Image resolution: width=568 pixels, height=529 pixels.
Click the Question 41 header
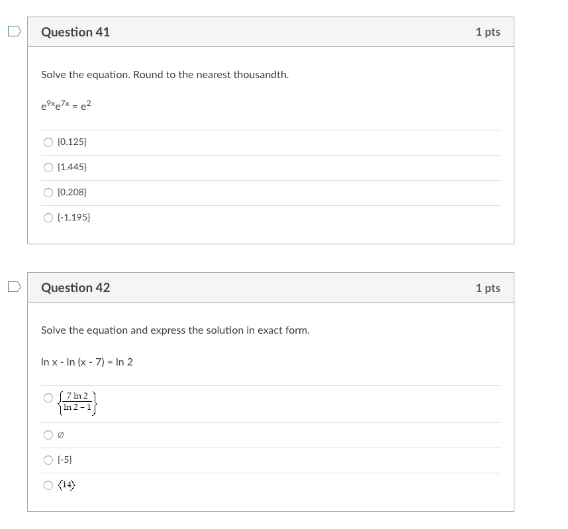(x=75, y=32)
